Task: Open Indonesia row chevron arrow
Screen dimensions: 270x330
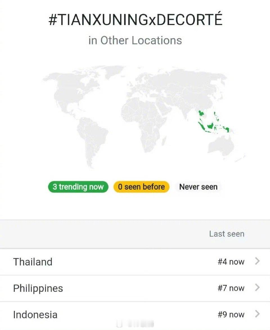Action: pyautogui.click(x=257, y=314)
